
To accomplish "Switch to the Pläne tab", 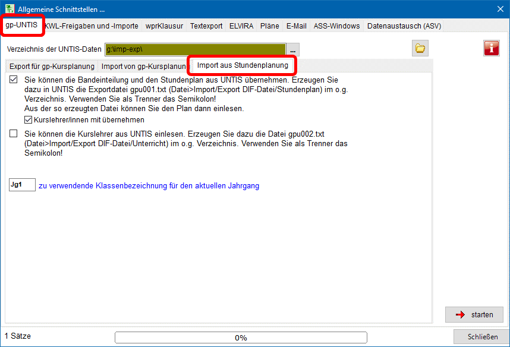I will pyautogui.click(x=269, y=26).
